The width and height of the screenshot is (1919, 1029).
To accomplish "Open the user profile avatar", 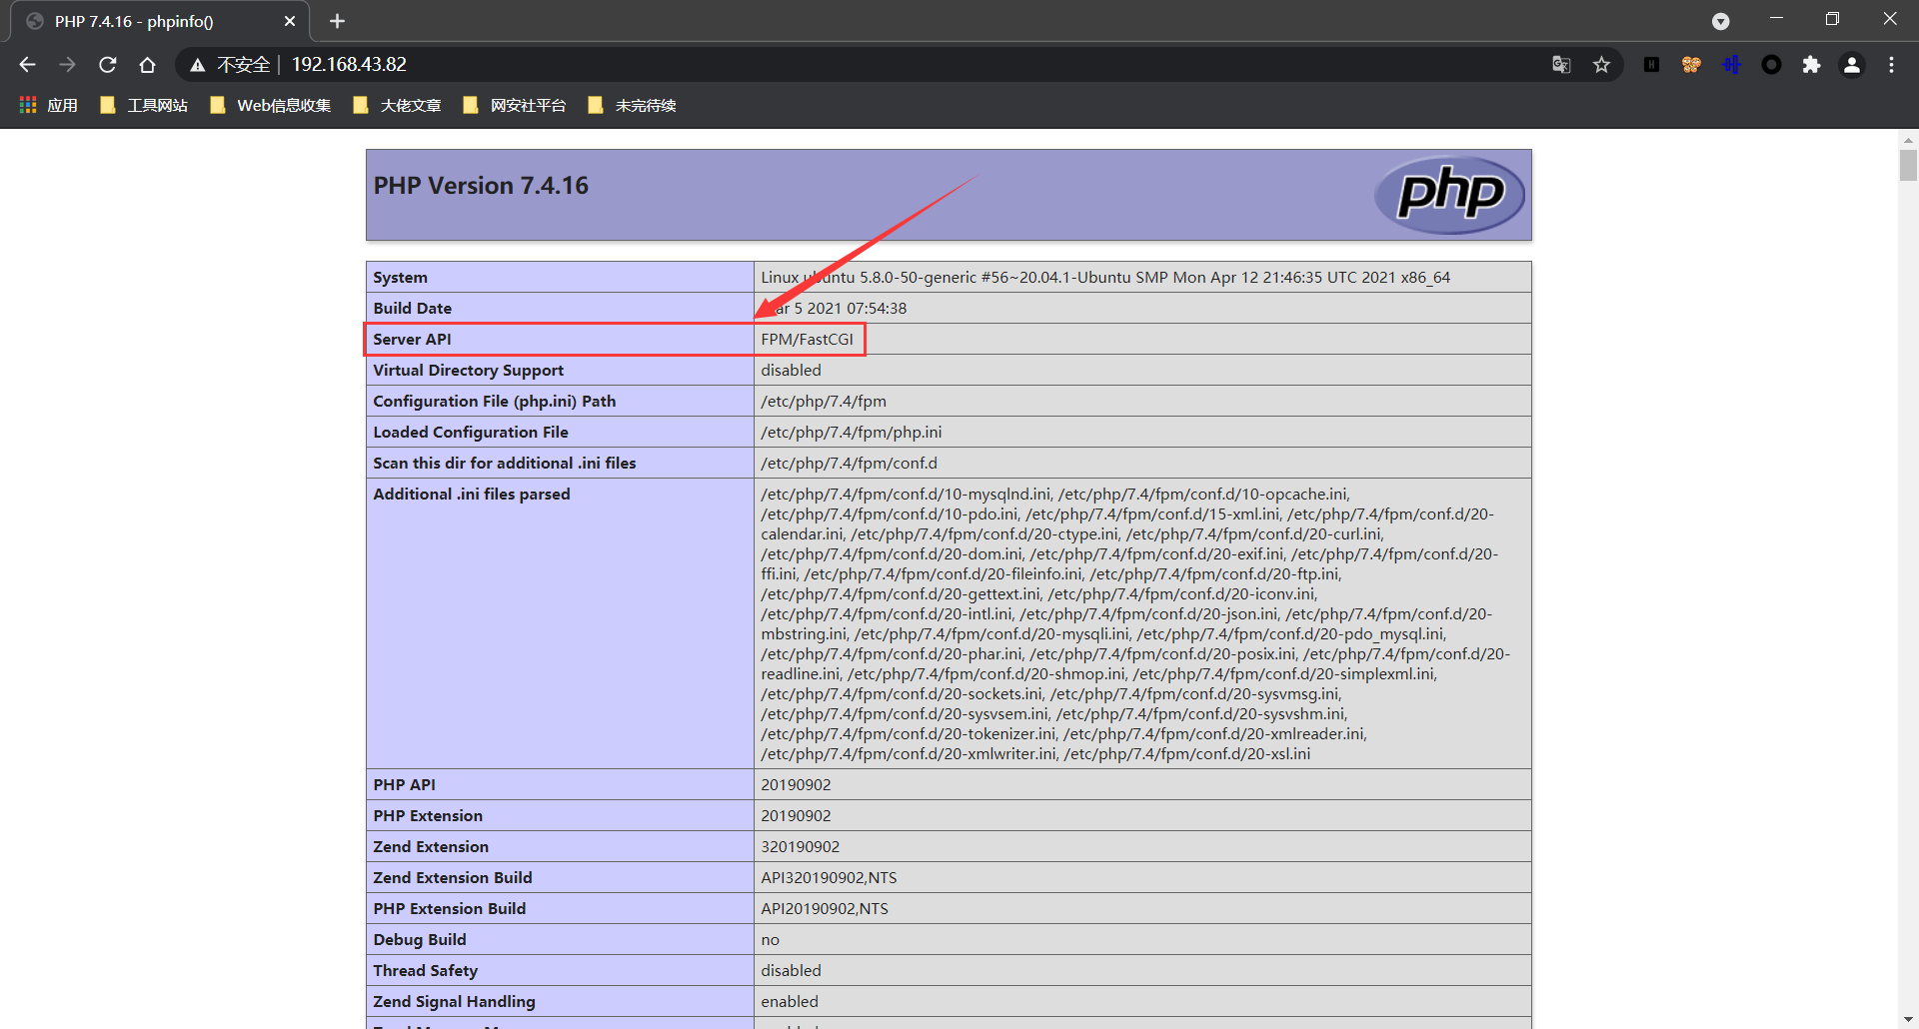I will pyautogui.click(x=1851, y=65).
